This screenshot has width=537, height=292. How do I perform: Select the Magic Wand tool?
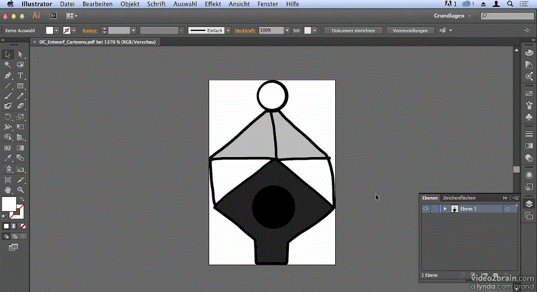click(8, 65)
